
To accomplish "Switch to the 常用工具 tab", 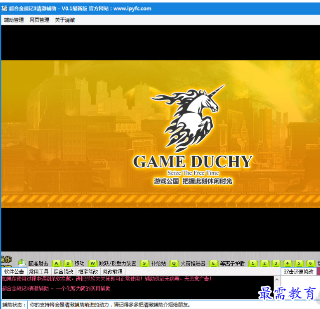I will pyautogui.click(x=39, y=272).
